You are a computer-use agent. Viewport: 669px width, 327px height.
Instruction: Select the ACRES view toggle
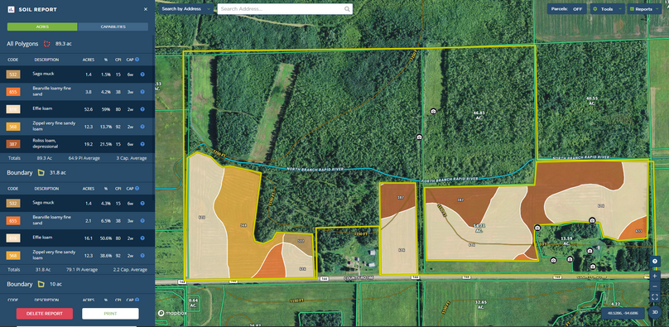click(42, 26)
